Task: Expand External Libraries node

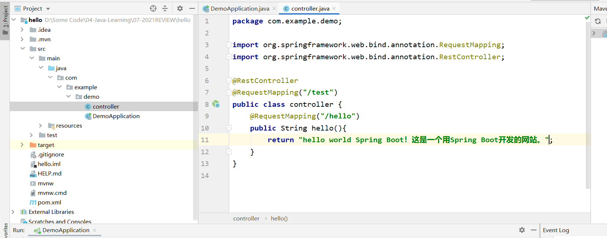Action: click(x=13, y=212)
